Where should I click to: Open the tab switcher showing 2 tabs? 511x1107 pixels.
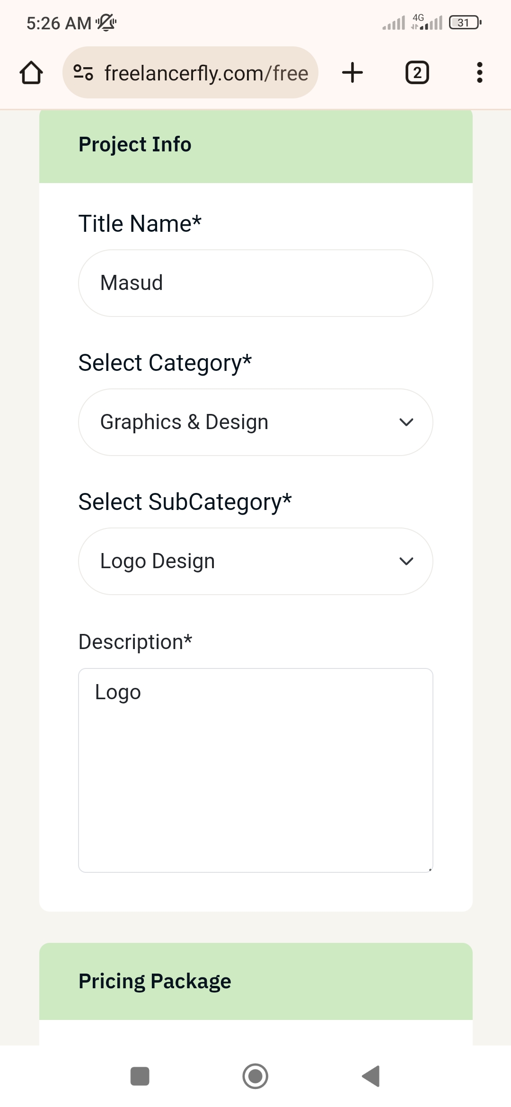pos(417,73)
